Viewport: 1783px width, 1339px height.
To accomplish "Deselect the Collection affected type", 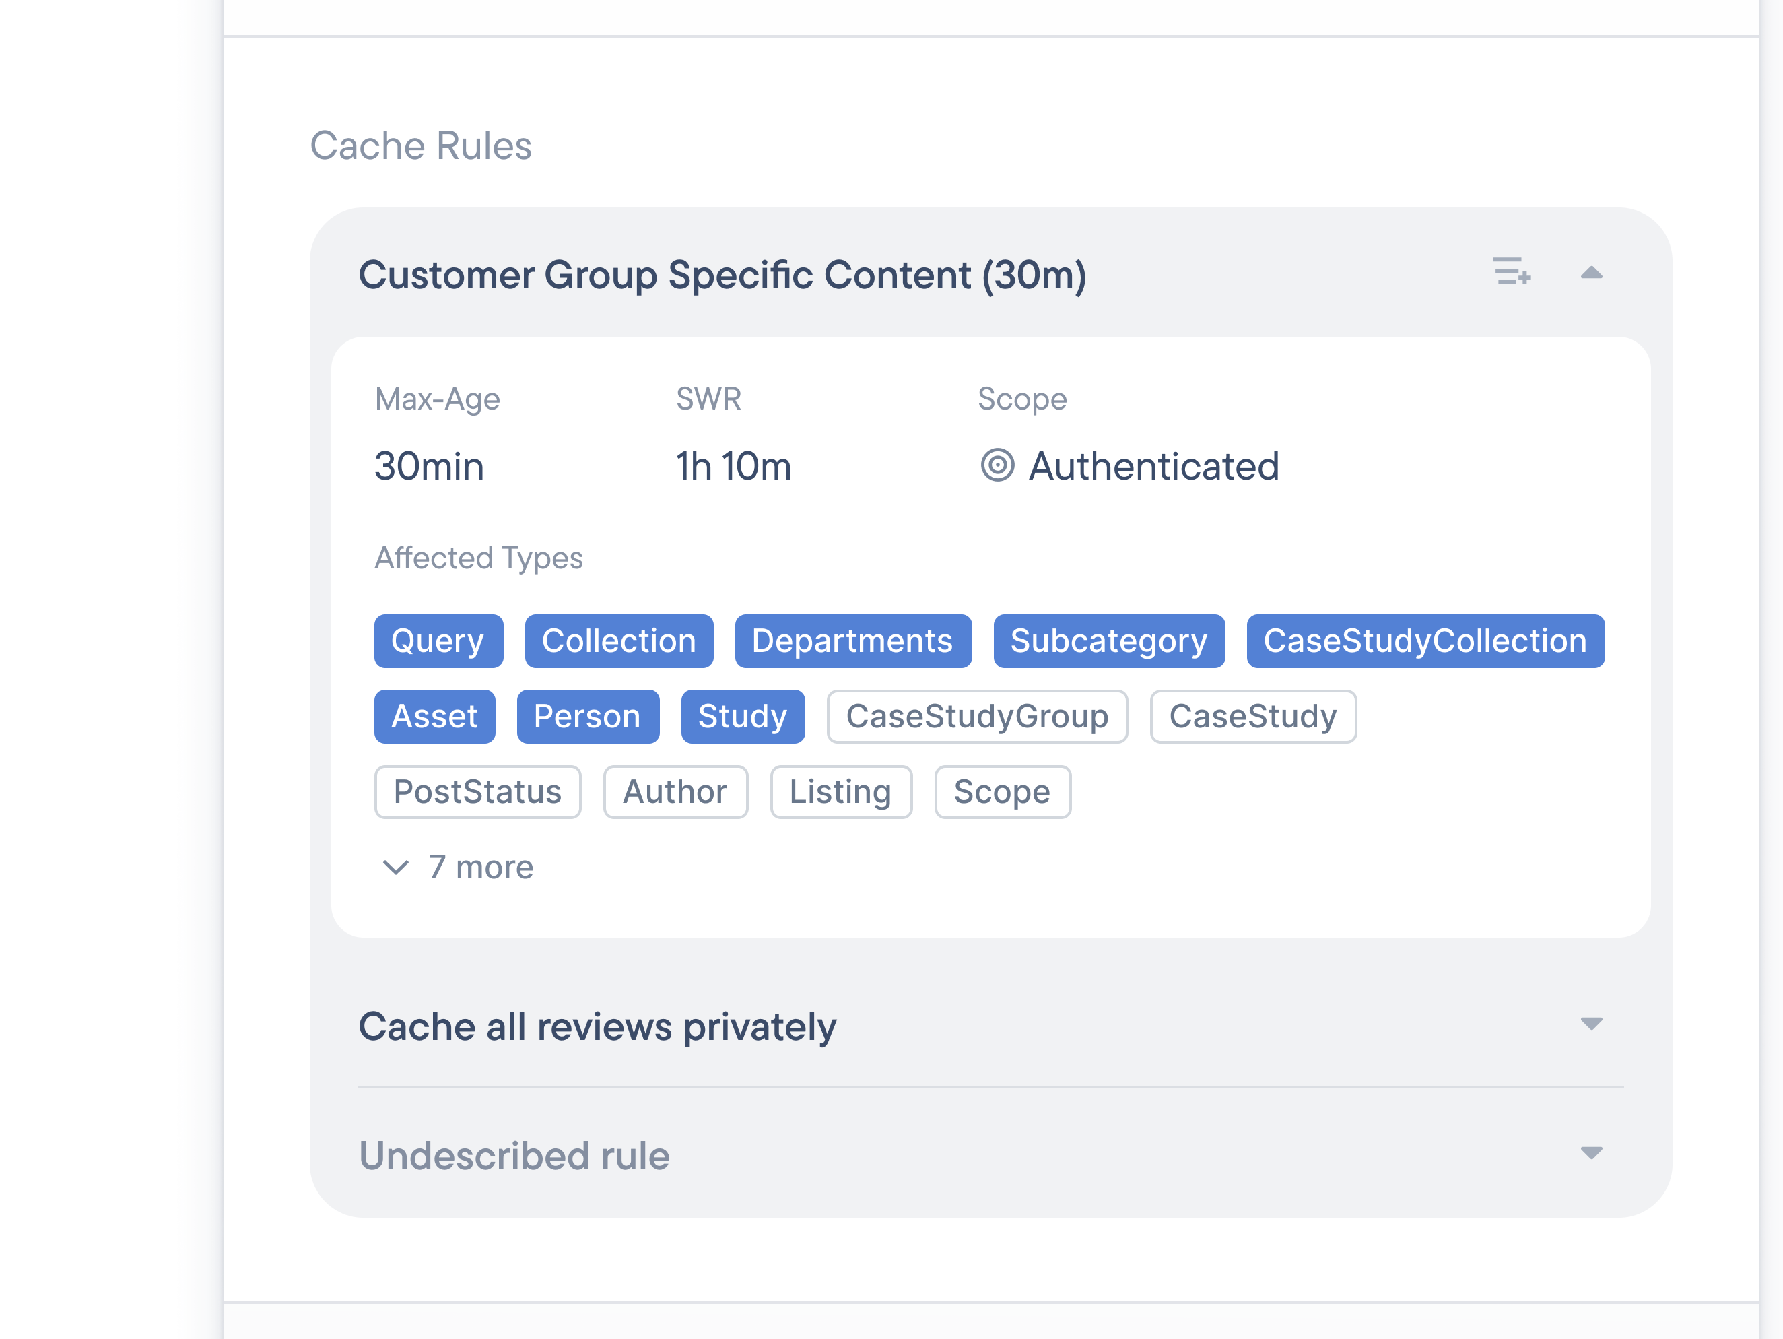I will point(619,641).
